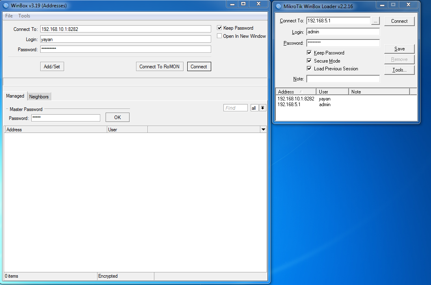Toggle Keep Password in WinBox Loader
The width and height of the screenshot is (431, 285).
tap(309, 52)
